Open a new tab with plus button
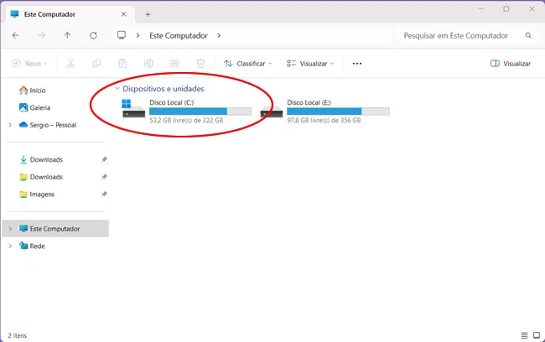Image resolution: width=545 pixels, height=342 pixels. coord(148,14)
